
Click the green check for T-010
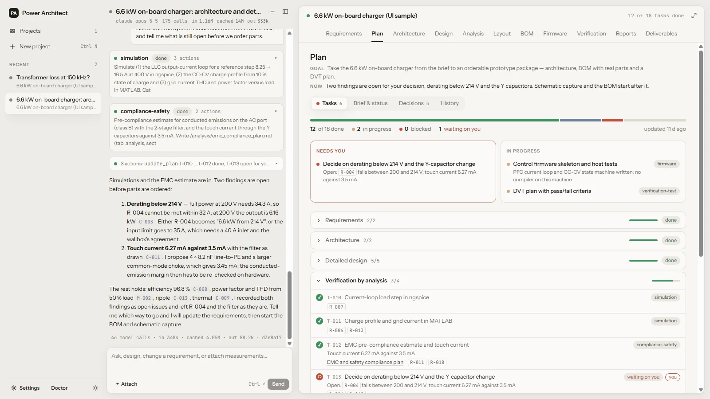pos(319,297)
